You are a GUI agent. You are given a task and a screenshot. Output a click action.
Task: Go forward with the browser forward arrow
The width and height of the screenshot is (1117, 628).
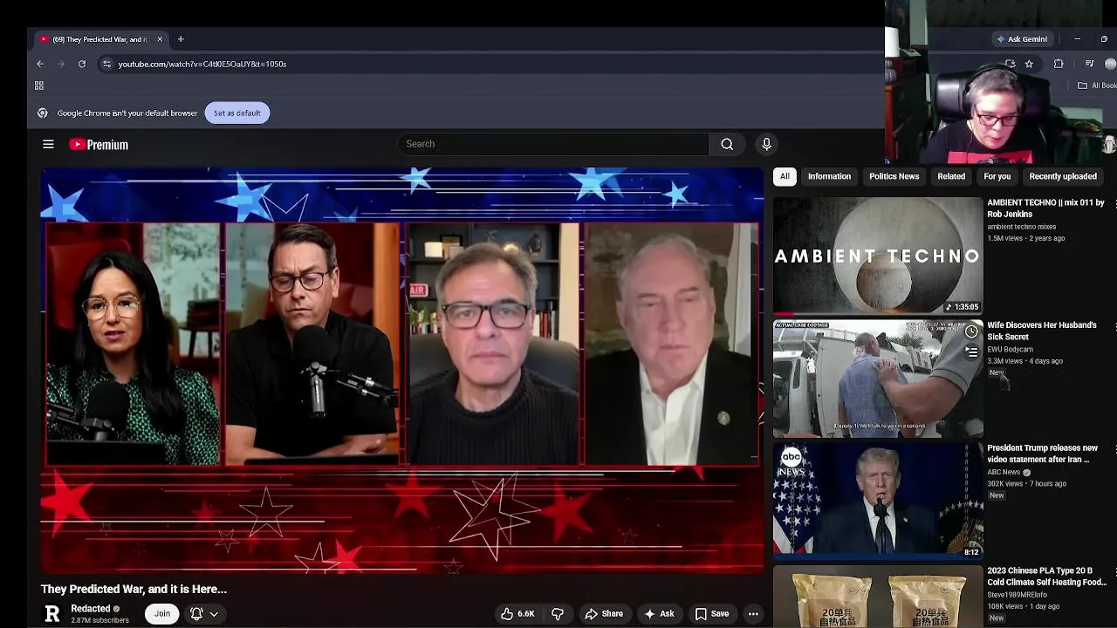61,64
